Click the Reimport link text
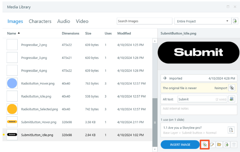 [x=221, y=88]
